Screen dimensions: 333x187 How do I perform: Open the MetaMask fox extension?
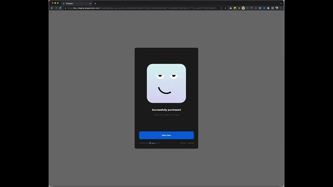click(x=243, y=8)
